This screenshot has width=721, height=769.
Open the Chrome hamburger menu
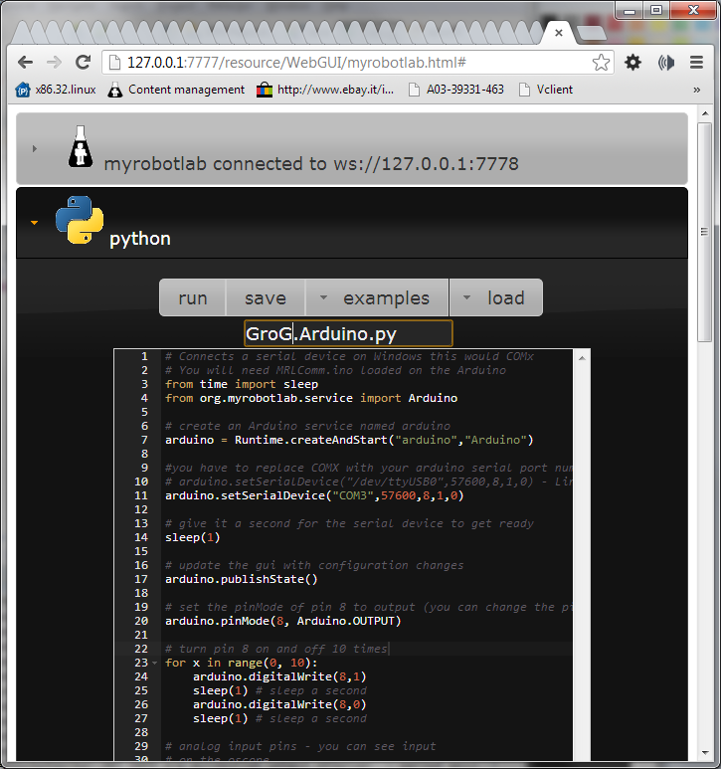coord(696,63)
